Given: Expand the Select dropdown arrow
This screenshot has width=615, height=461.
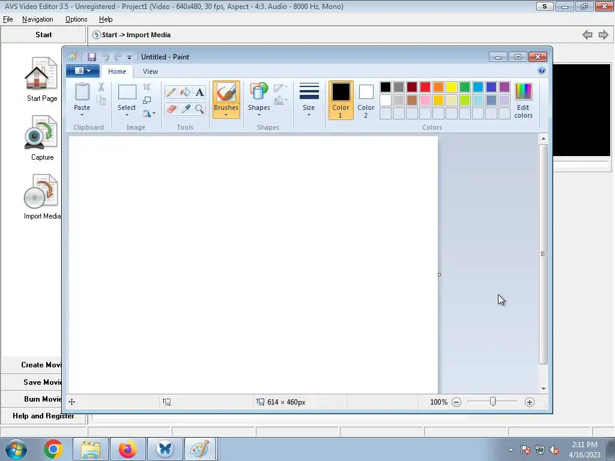Looking at the screenshot, I should click(x=127, y=115).
